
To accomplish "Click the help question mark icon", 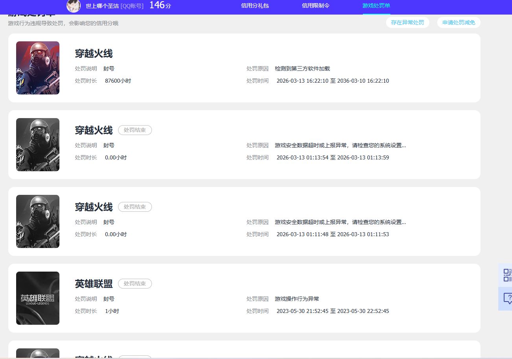I will 507,299.
